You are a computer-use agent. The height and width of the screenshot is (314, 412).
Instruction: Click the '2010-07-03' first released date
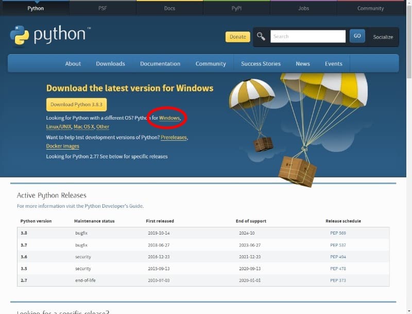coord(159,280)
